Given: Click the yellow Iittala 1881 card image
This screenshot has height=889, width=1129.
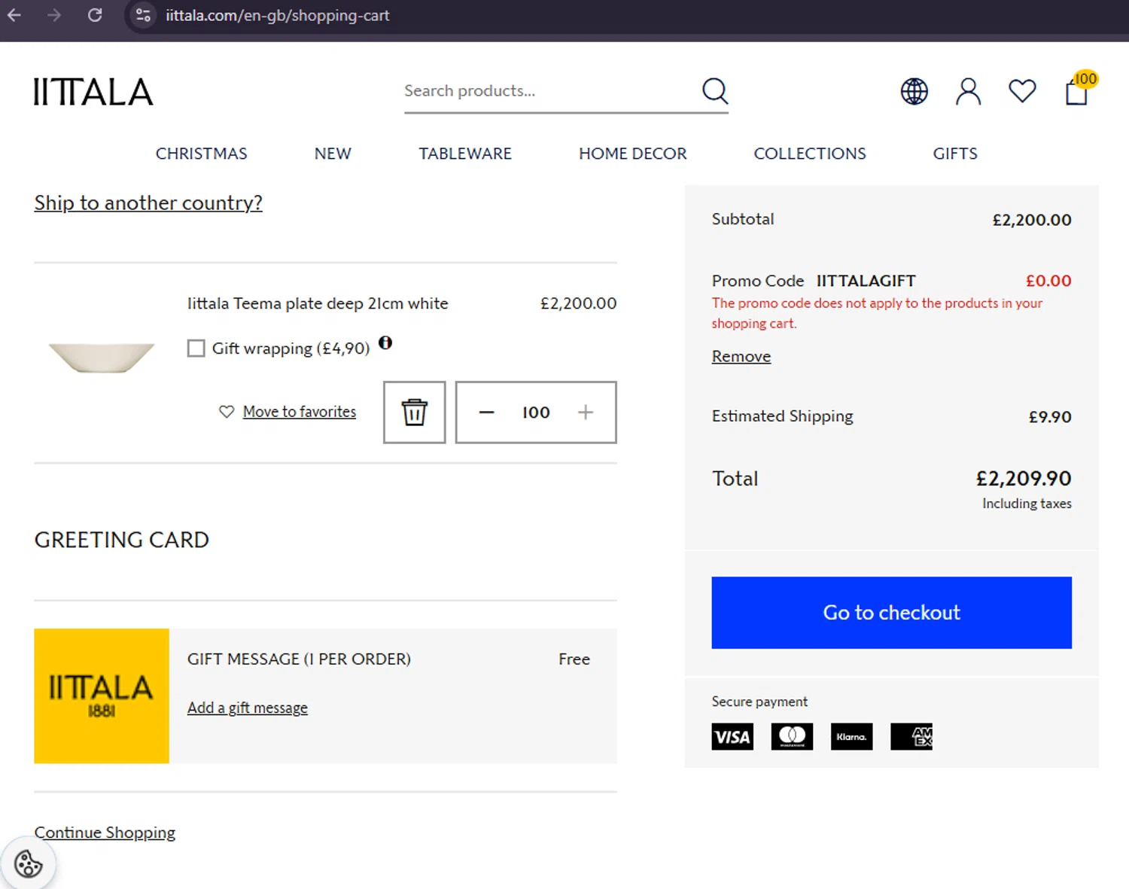Looking at the screenshot, I should (x=102, y=696).
